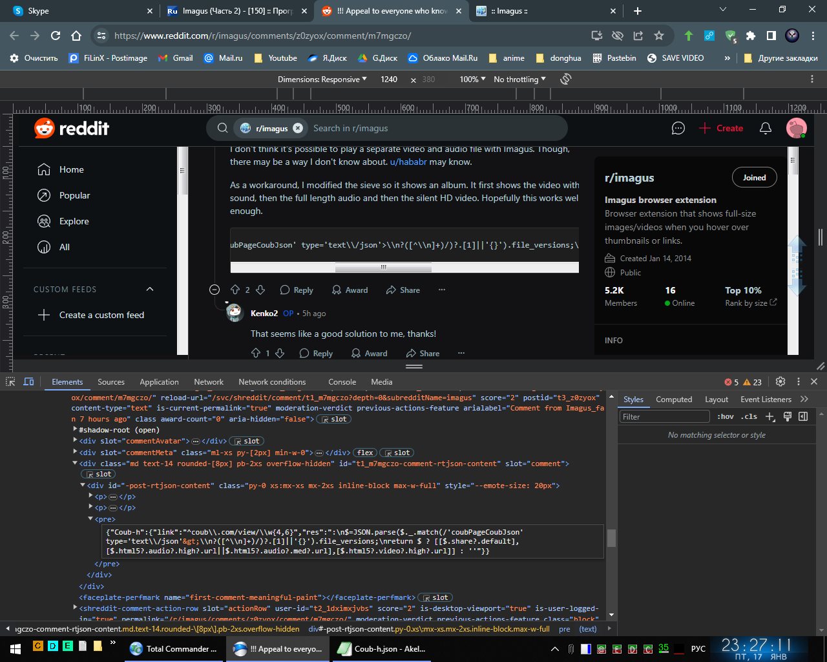
Task: Open more options for the top comment
Action: point(442,290)
